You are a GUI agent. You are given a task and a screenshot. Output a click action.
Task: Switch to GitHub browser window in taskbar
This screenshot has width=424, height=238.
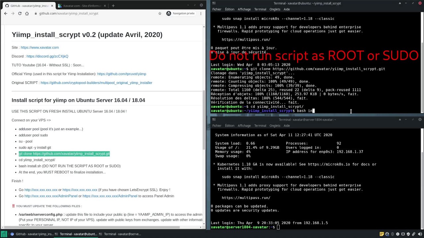point(32,234)
